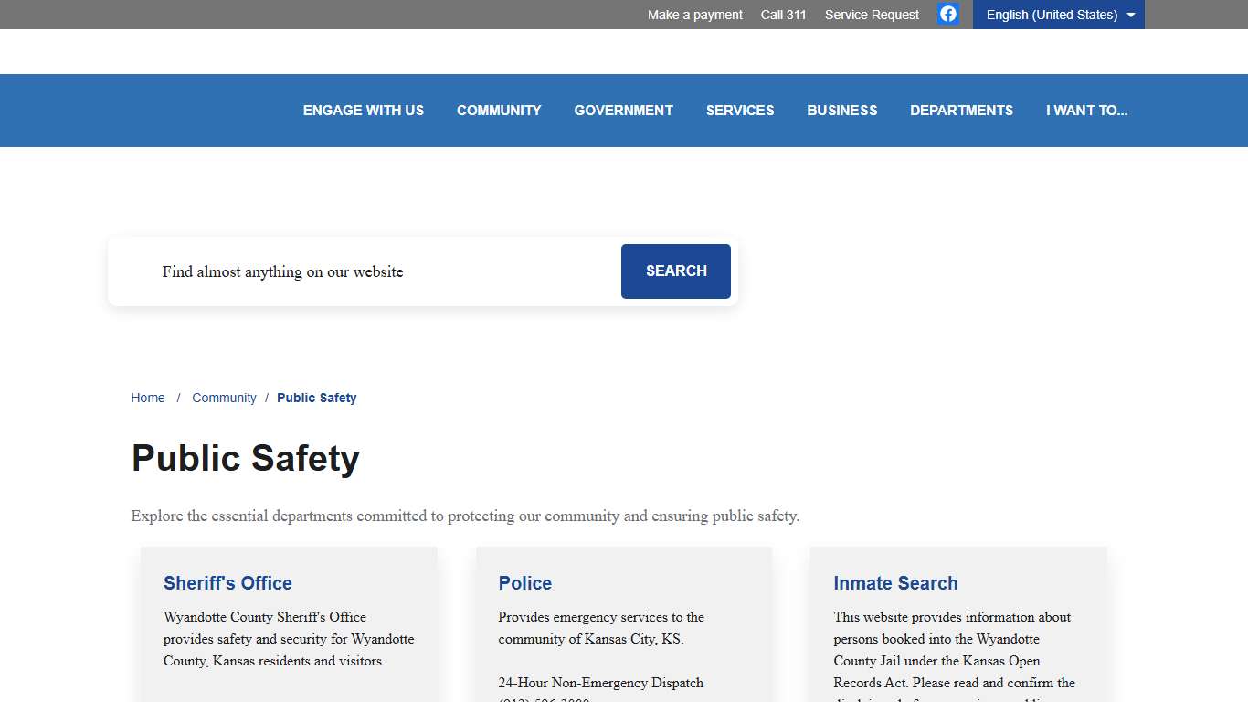Open the Sheriff's Office page
Image resolution: width=1248 pixels, height=702 pixels.
[x=227, y=583]
